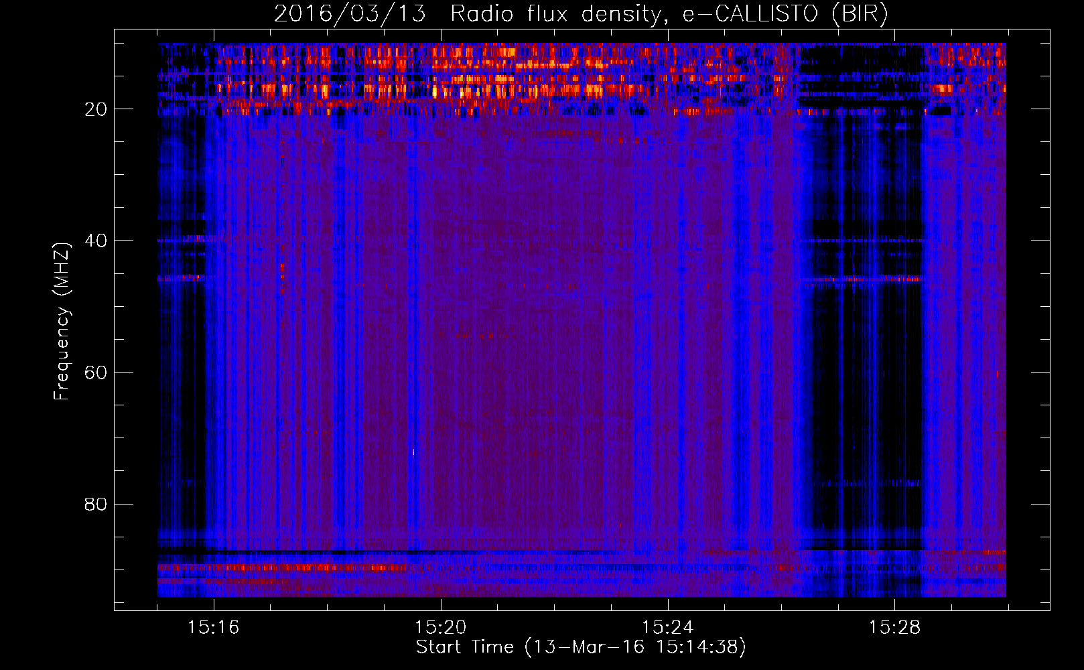Click the "15:28" time tick label
Image resolution: width=1084 pixels, height=670 pixels.
(895, 628)
